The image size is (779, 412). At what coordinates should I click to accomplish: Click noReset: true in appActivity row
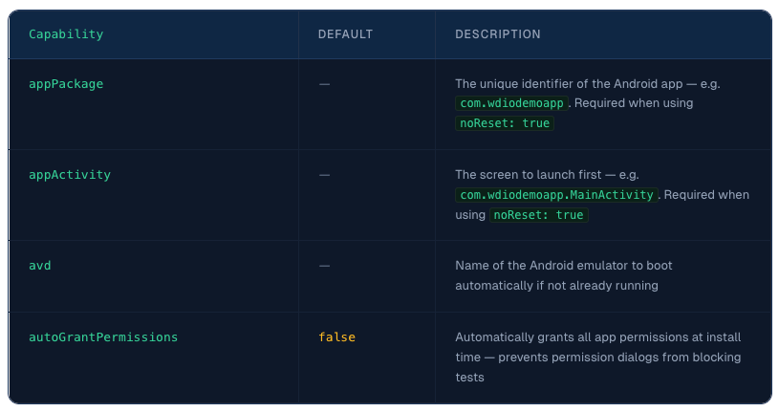(x=538, y=215)
